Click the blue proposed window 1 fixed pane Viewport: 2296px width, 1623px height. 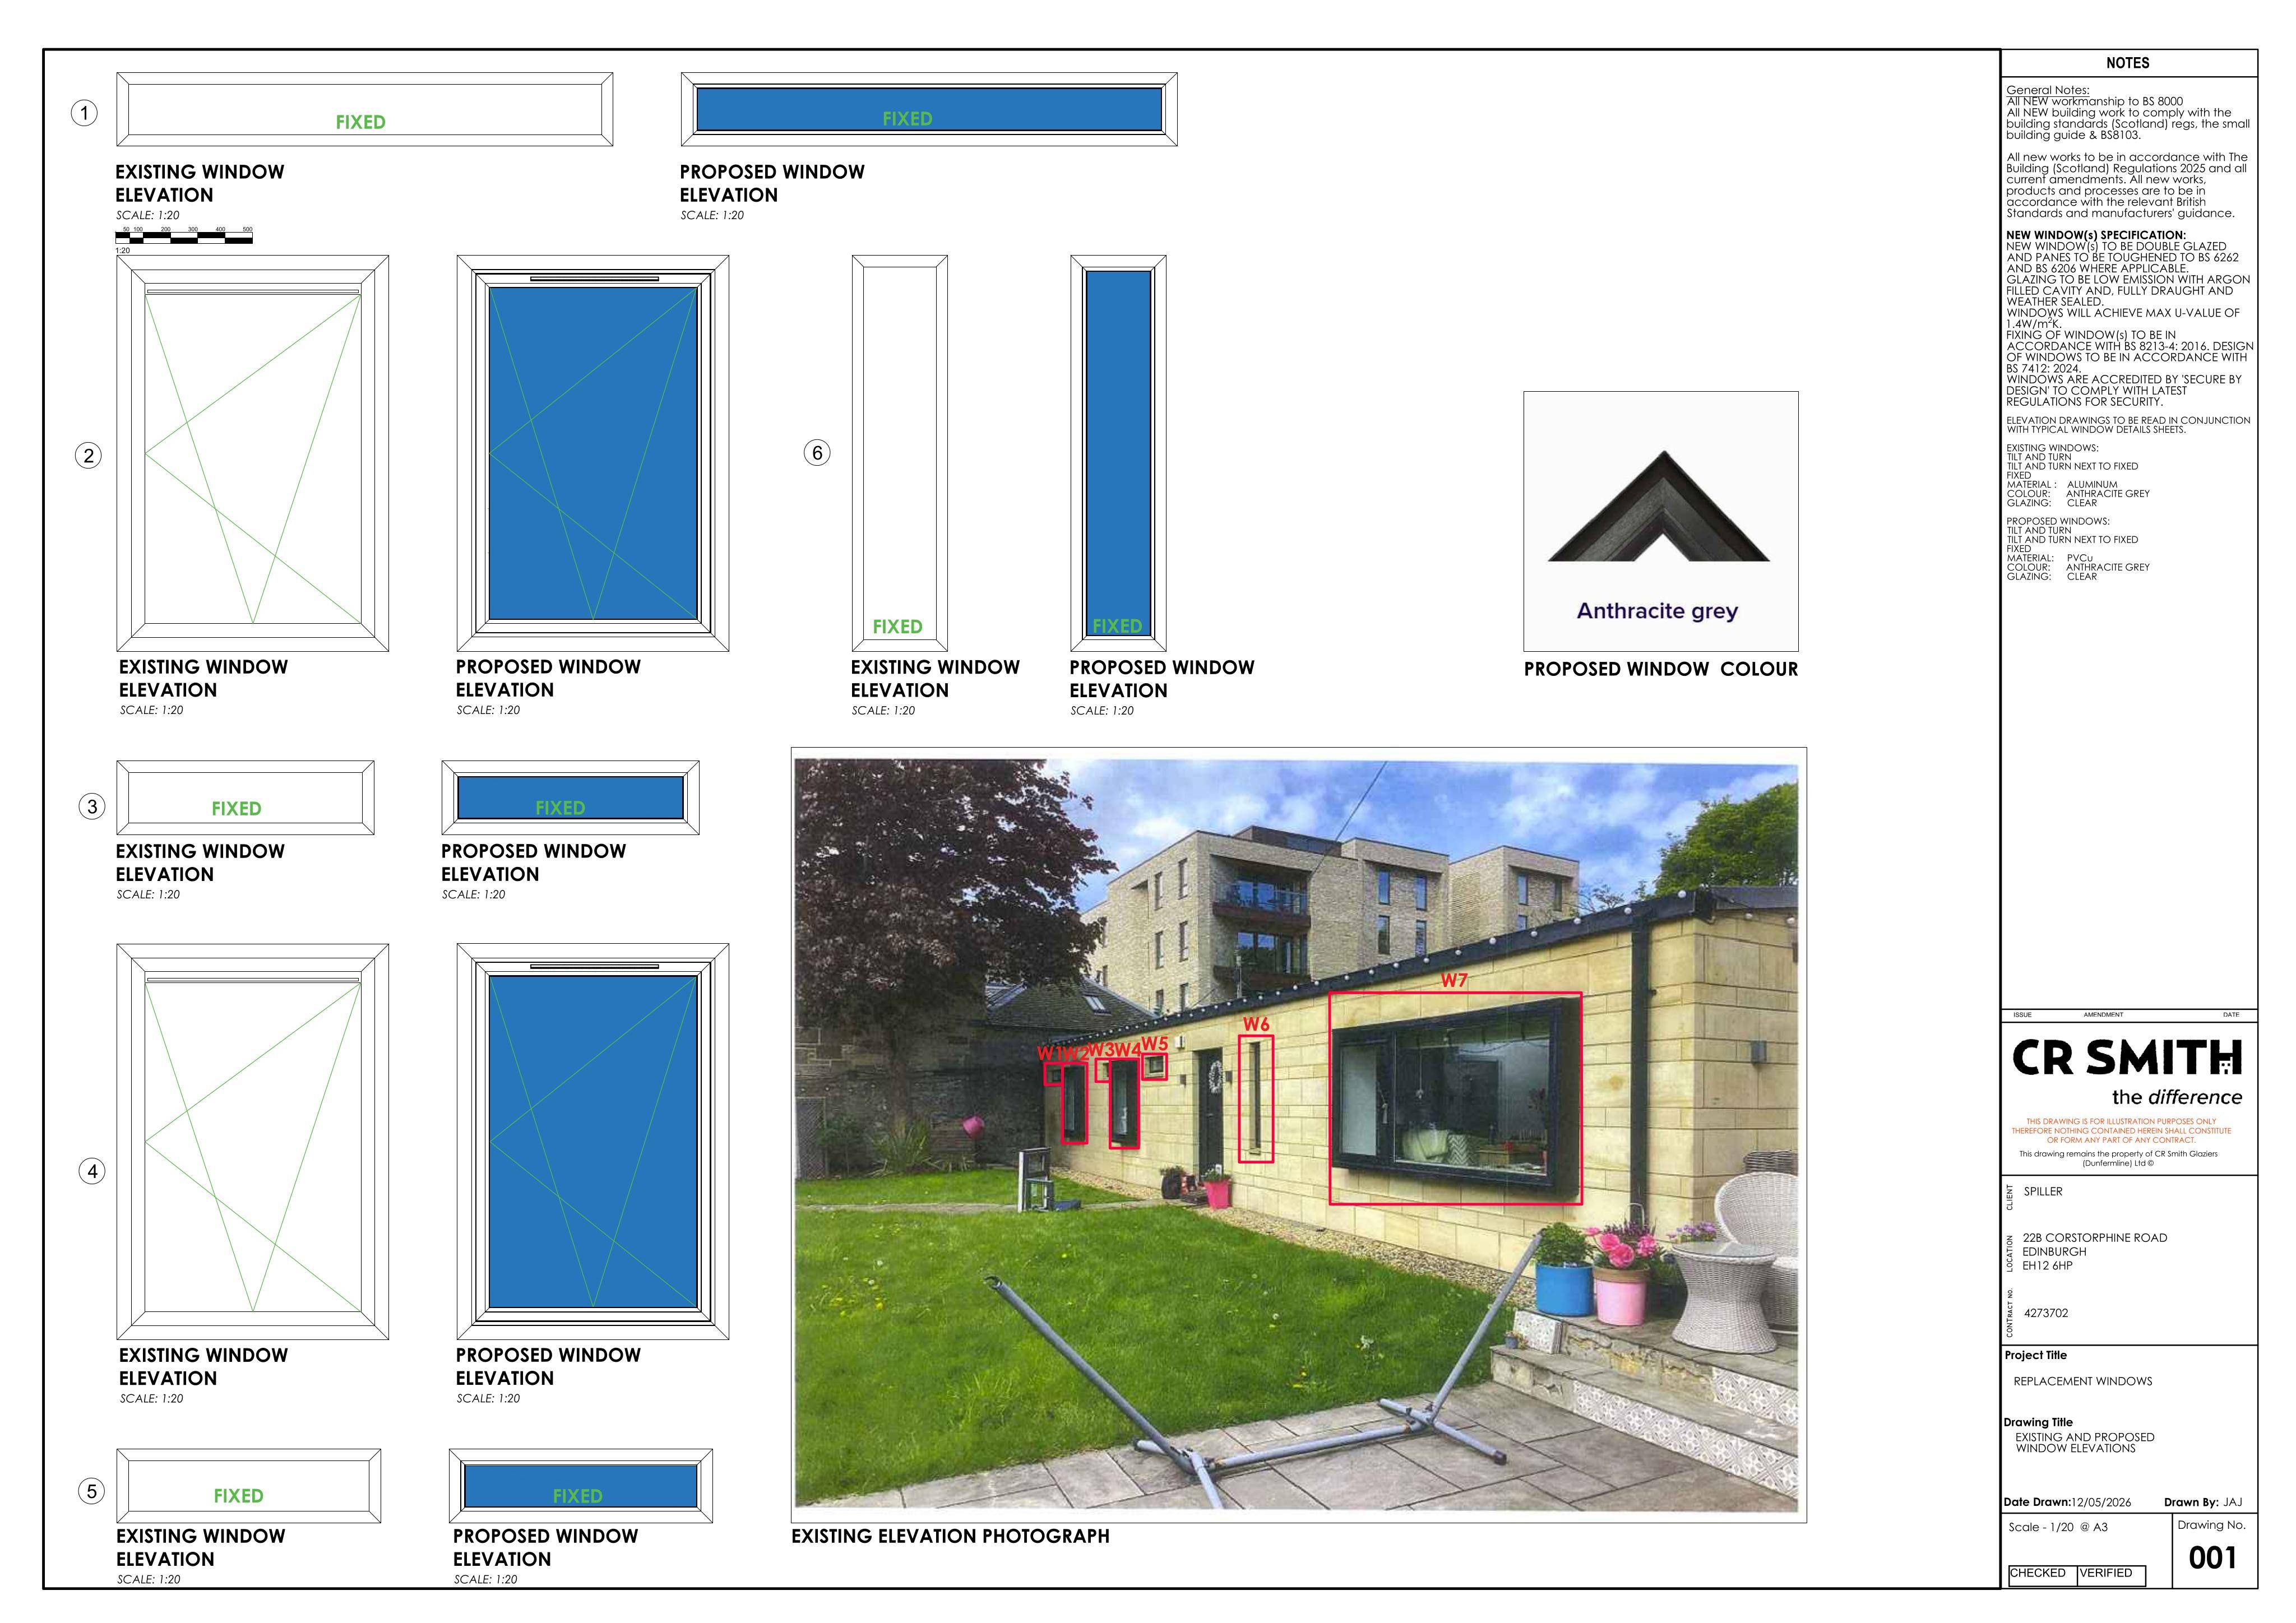point(929,109)
